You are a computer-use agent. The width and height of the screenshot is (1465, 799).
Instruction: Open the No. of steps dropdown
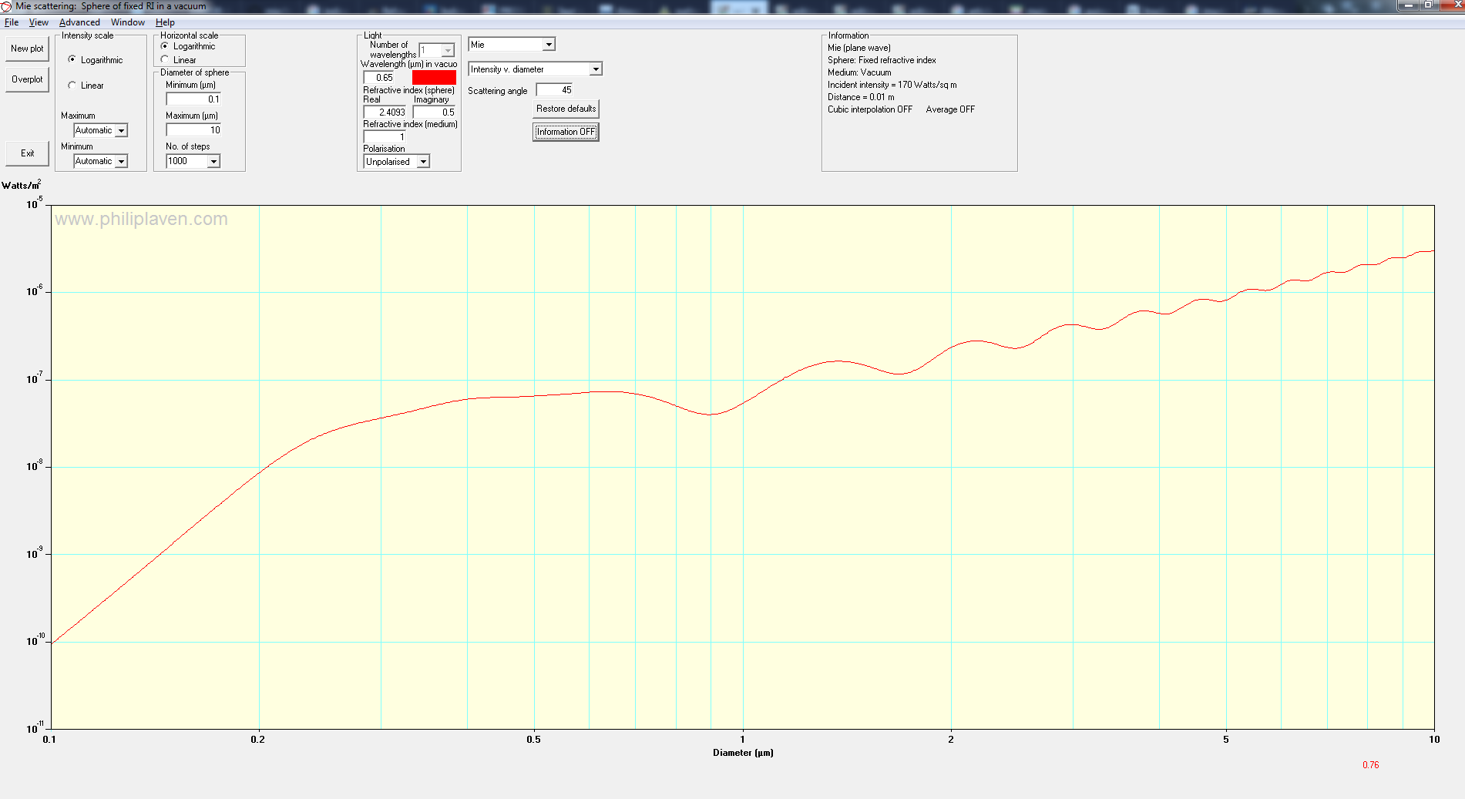[x=213, y=161]
